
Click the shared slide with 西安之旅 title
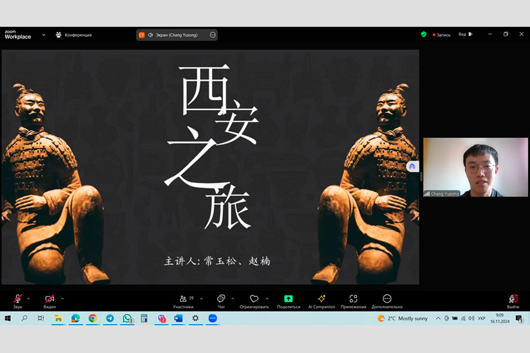tap(210, 167)
